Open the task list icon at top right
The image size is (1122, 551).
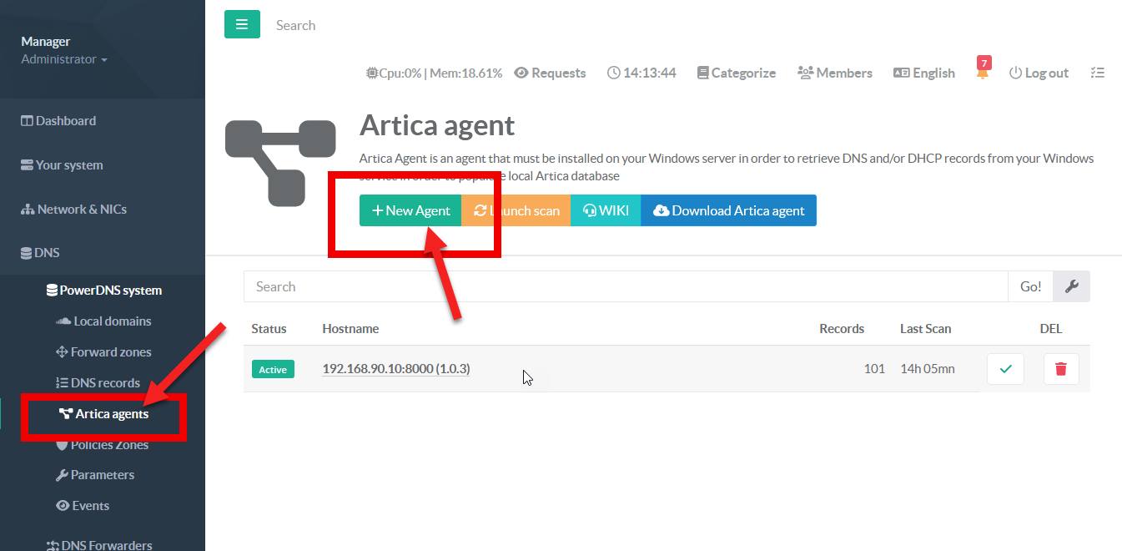tap(1097, 73)
